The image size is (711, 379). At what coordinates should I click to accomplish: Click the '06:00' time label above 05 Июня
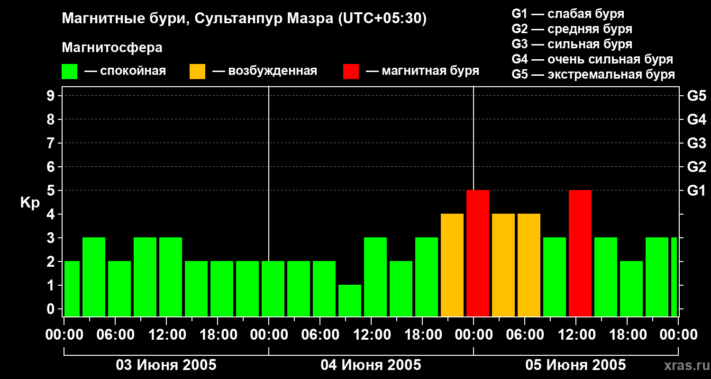click(x=525, y=335)
